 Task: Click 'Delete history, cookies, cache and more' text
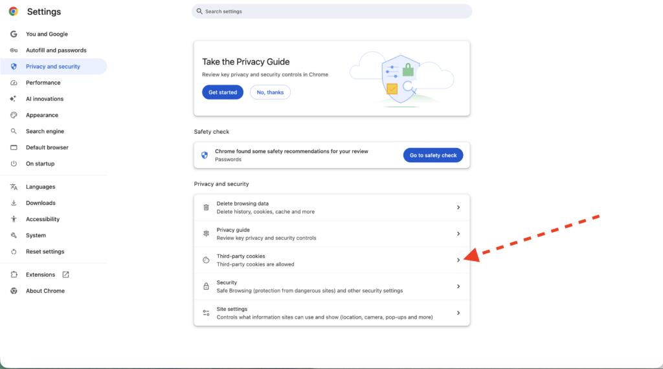coord(265,211)
